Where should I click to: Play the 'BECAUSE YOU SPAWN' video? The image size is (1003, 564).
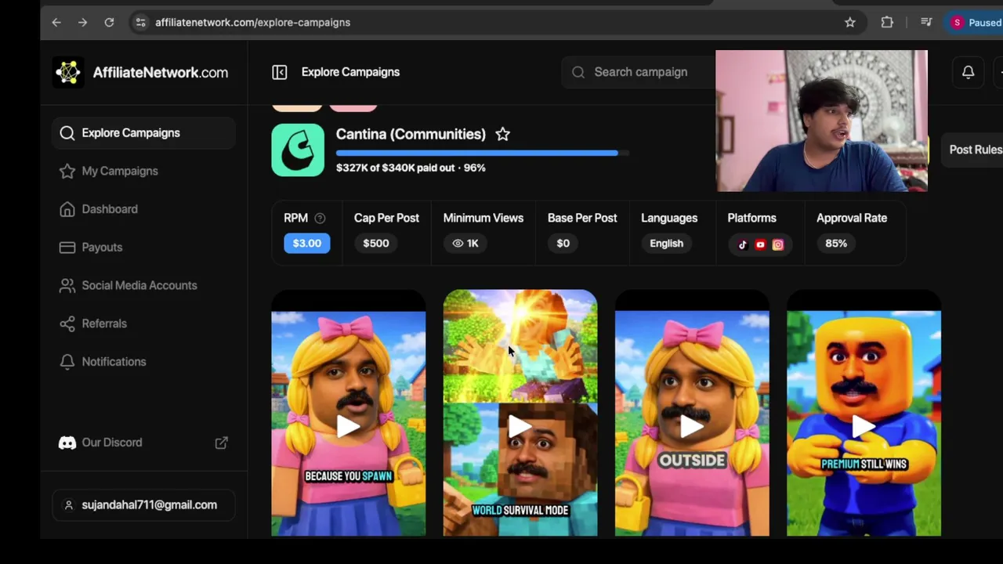(x=349, y=425)
